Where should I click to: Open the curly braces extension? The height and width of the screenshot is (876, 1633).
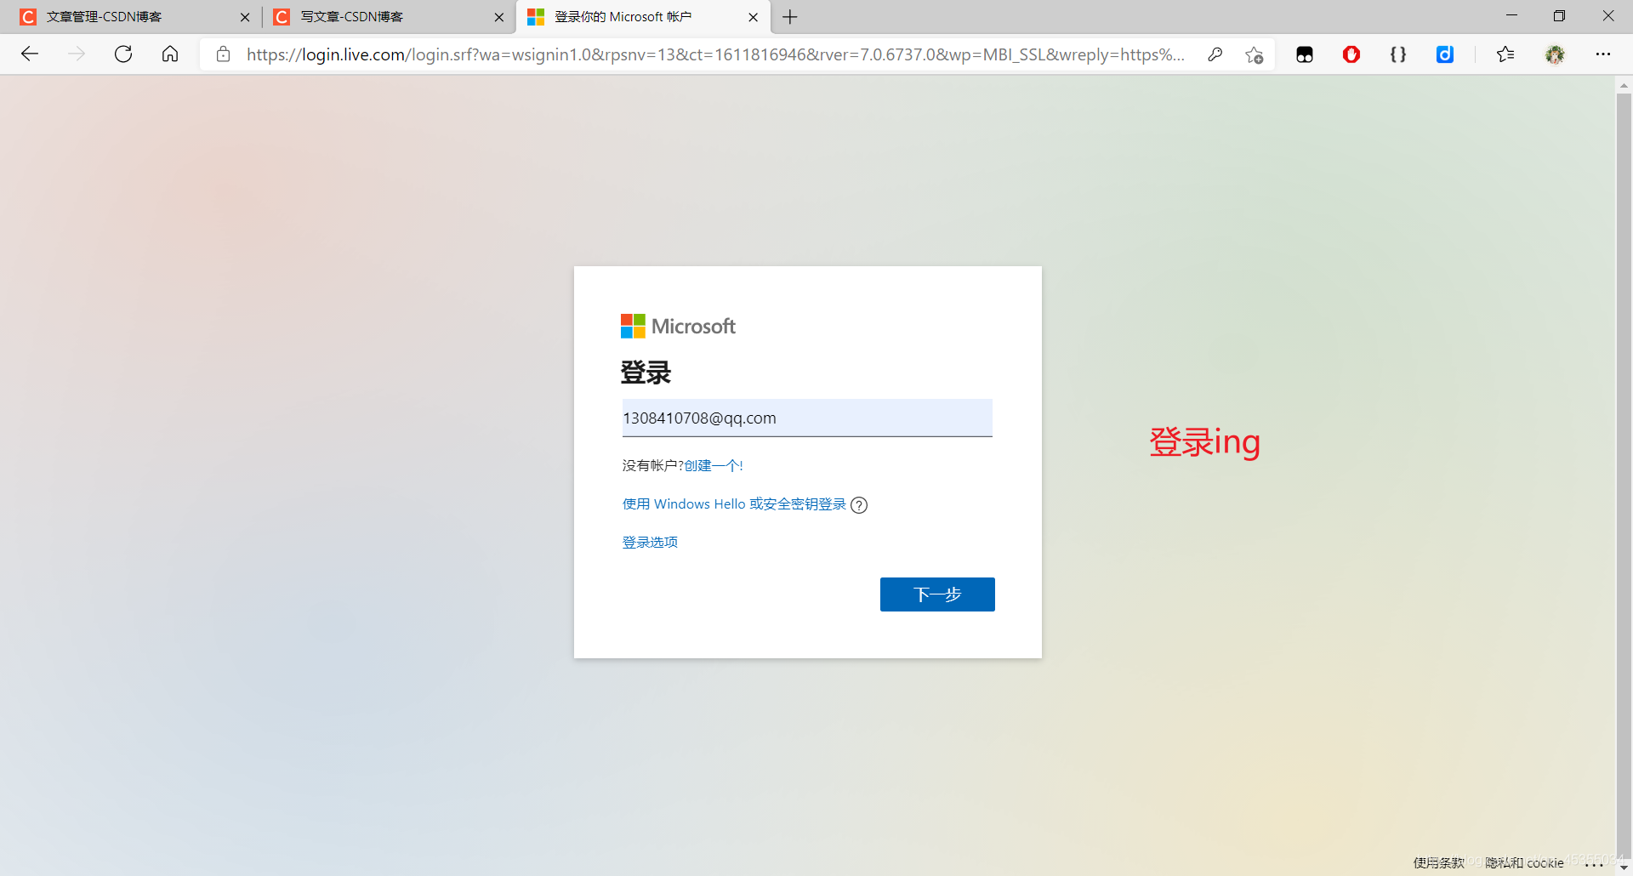coord(1398,54)
